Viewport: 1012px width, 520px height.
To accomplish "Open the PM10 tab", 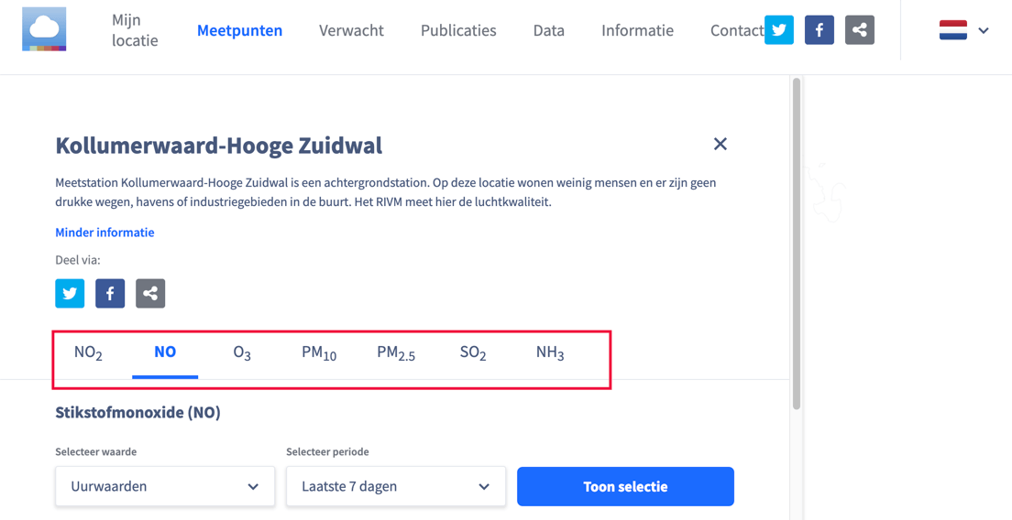I will pyautogui.click(x=319, y=353).
